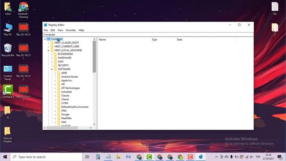Screen dimensions: 286x161
Task: Click the Computer address bar field
Action: pyautogui.click(x=148, y=34)
